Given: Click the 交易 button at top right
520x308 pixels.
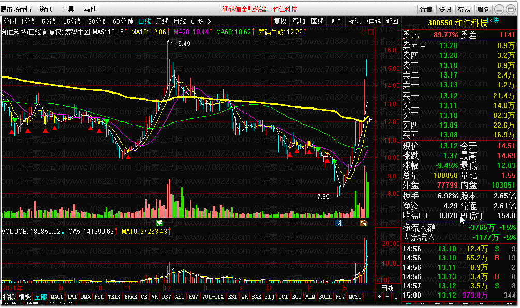Looking at the screenshot, I should click(x=464, y=10).
